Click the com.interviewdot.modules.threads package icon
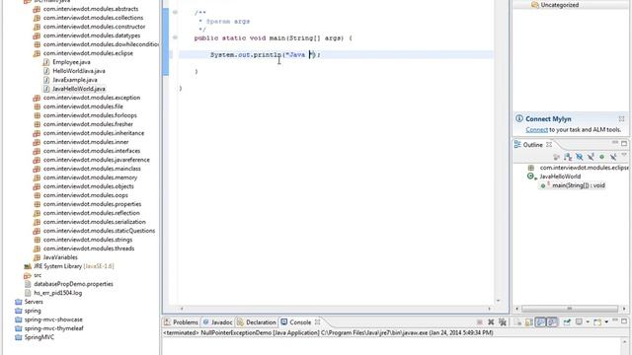 (37, 248)
